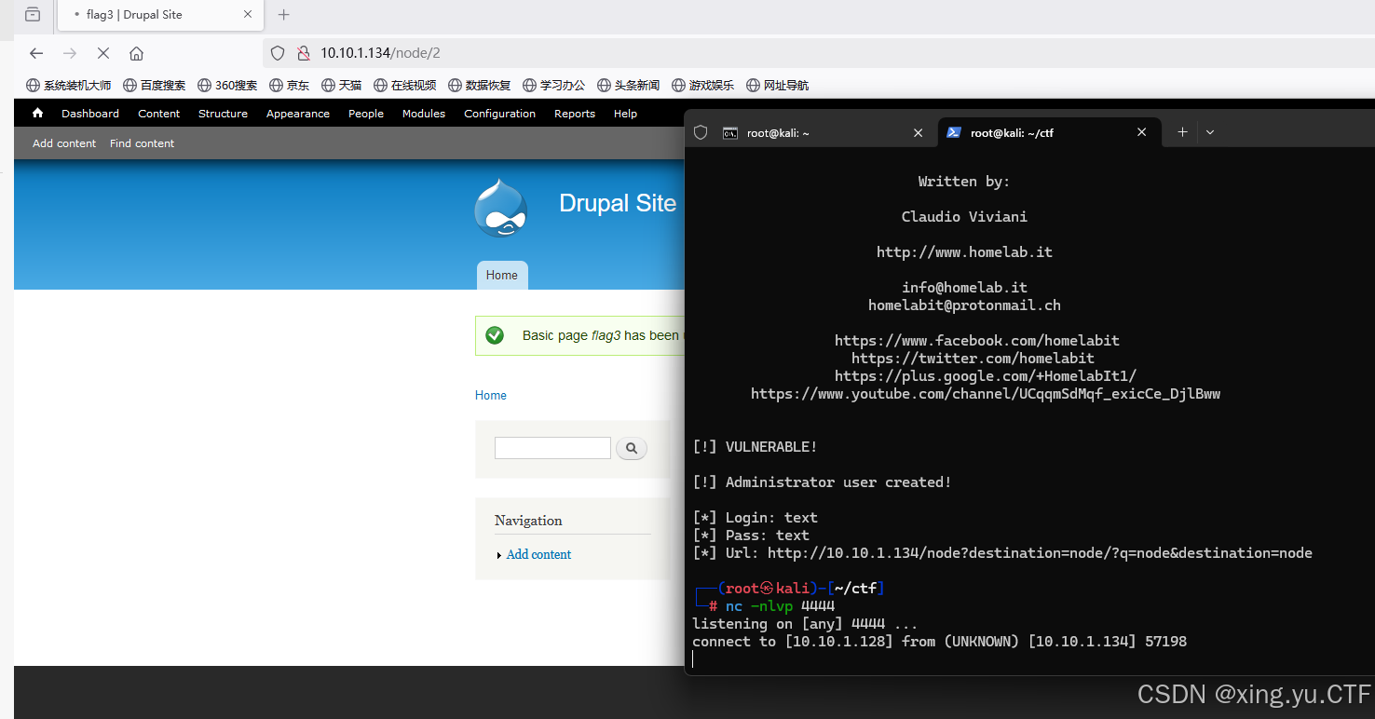Click the listening on [any] 4444 line
Image resolution: width=1375 pixels, height=719 pixels.
click(805, 624)
